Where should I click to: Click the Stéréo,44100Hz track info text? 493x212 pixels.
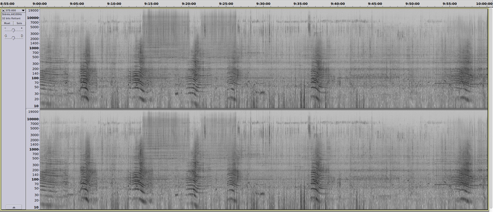(12, 15)
